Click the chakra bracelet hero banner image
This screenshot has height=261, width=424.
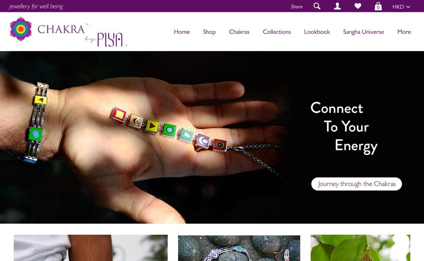click(212, 137)
